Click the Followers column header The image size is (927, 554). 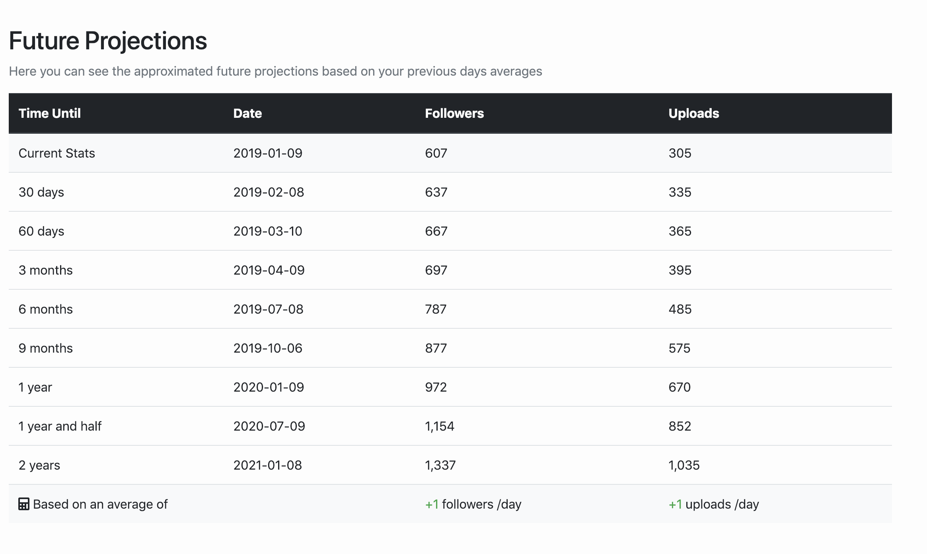click(x=454, y=113)
